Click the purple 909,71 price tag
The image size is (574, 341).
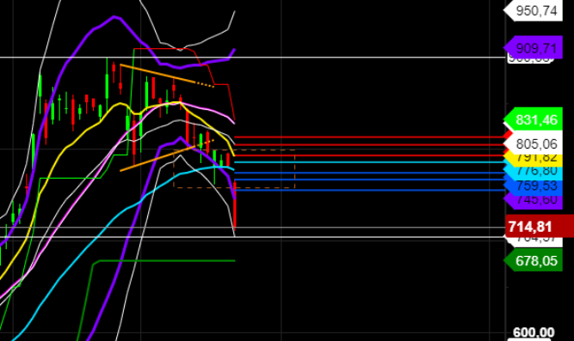pyautogui.click(x=534, y=47)
